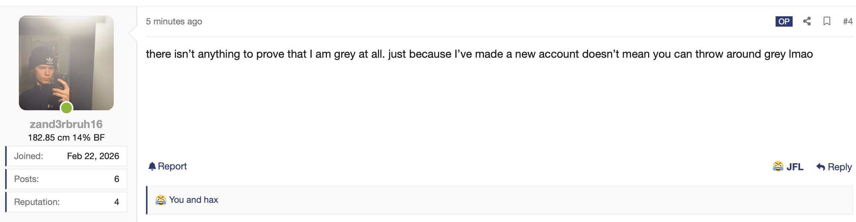Click the Report bell icon
856x222 pixels.
pyautogui.click(x=152, y=166)
